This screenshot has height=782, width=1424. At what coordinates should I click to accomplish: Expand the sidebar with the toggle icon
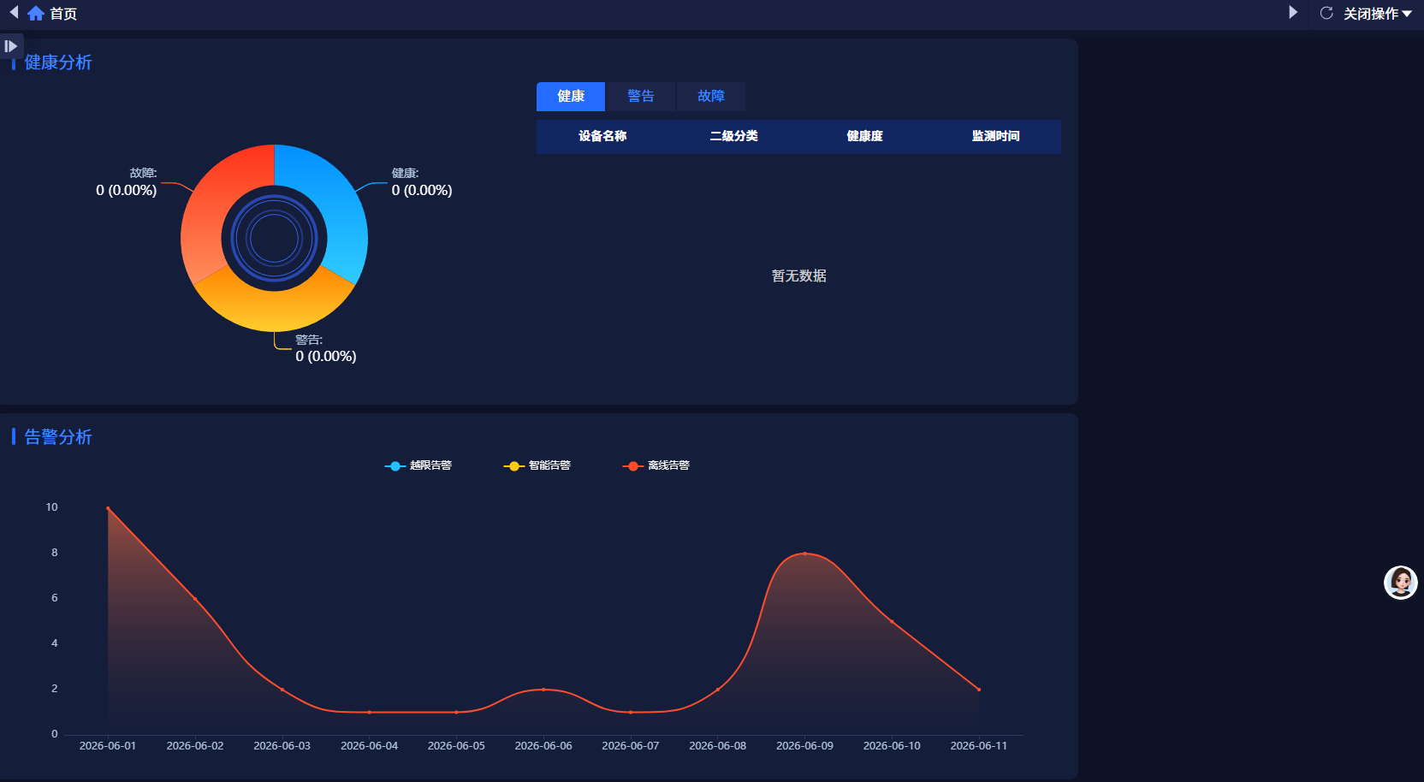[11, 46]
